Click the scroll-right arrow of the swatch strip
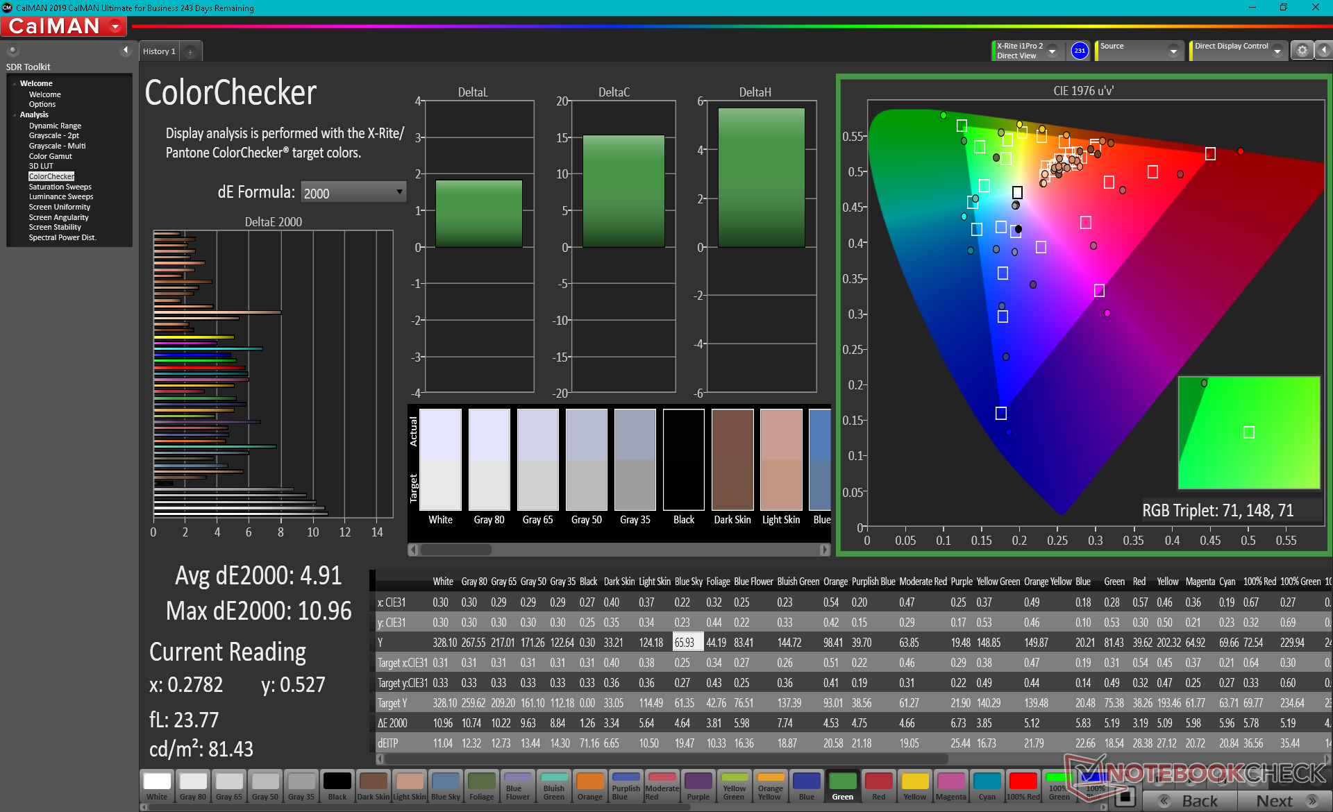Viewport: 1333px width, 812px height. pos(824,550)
